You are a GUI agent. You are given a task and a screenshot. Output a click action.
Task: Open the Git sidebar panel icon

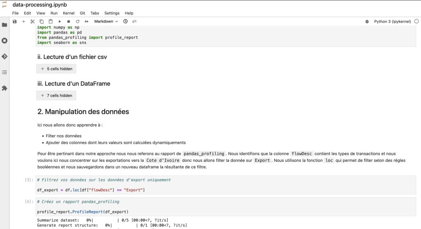5,57
